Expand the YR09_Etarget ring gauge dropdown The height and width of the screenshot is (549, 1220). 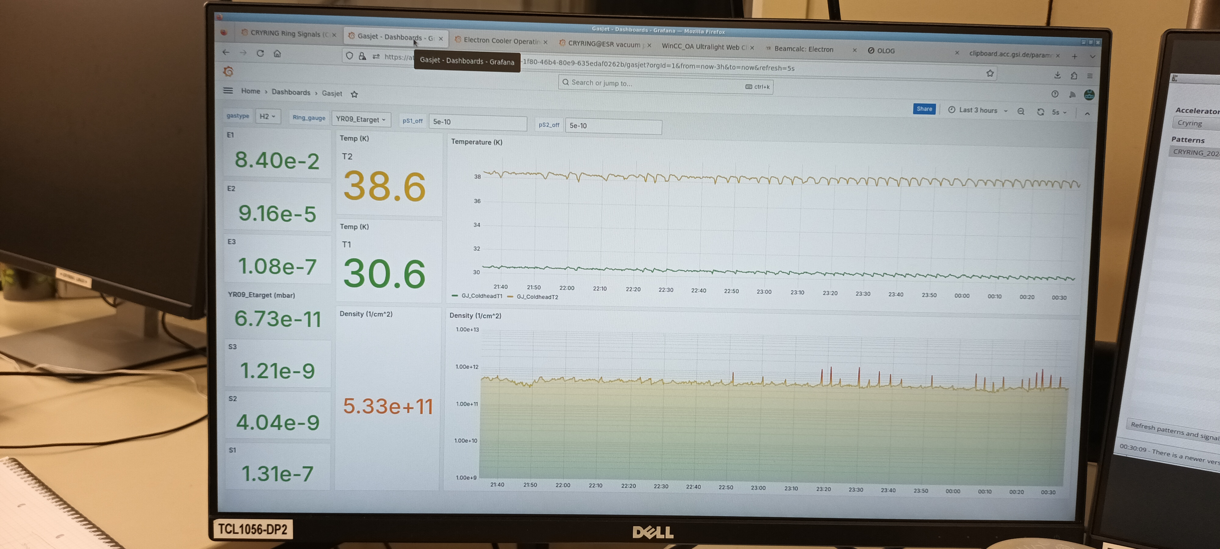click(361, 119)
